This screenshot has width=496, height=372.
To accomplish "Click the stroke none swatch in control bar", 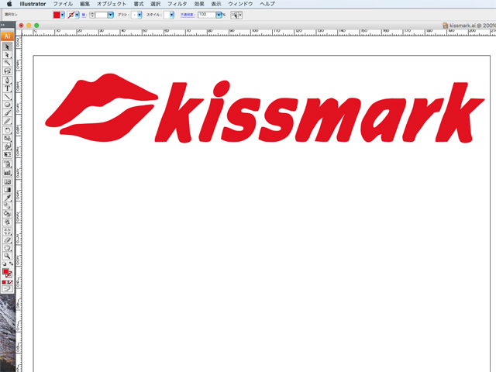I will [71, 15].
